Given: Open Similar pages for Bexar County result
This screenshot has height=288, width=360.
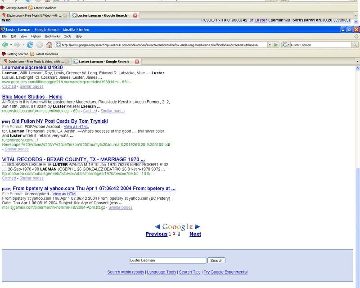Looking at the screenshot, I should 31,178.
